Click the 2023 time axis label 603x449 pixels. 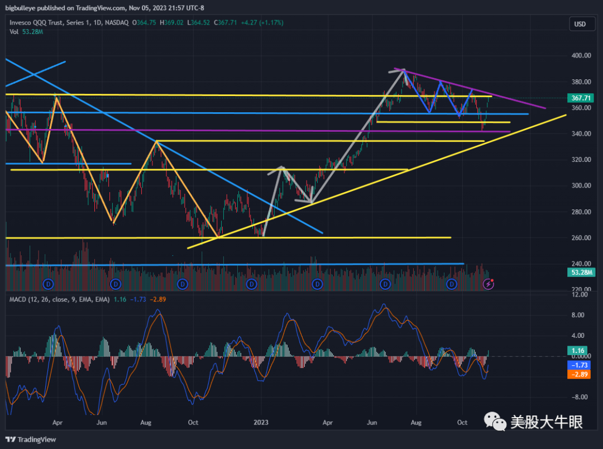261,422
